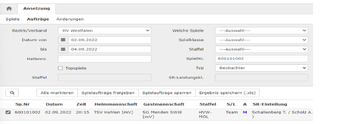
Task: Click the blue M marker in column A
Action: [245, 112]
